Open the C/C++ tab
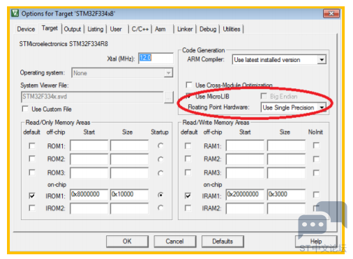The image size is (353, 259). [x=140, y=29]
